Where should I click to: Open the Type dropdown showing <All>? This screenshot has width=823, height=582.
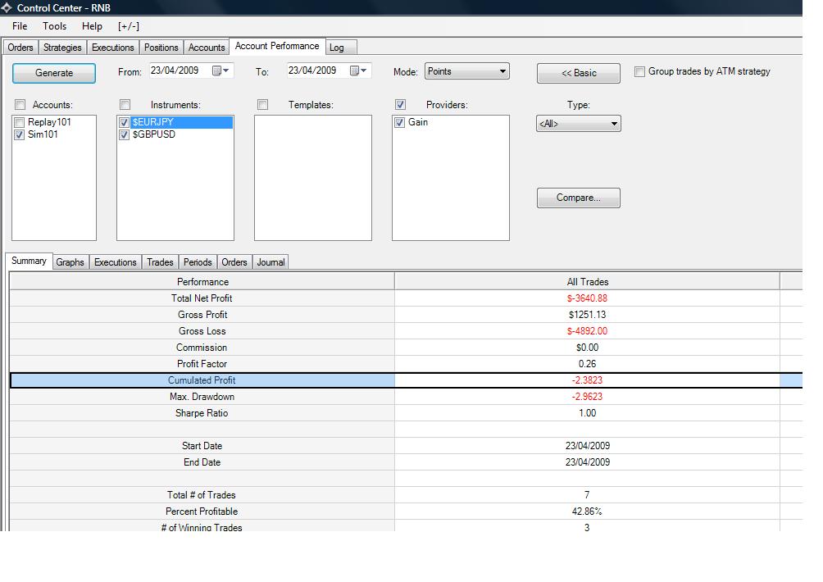(x=579, y=124)
